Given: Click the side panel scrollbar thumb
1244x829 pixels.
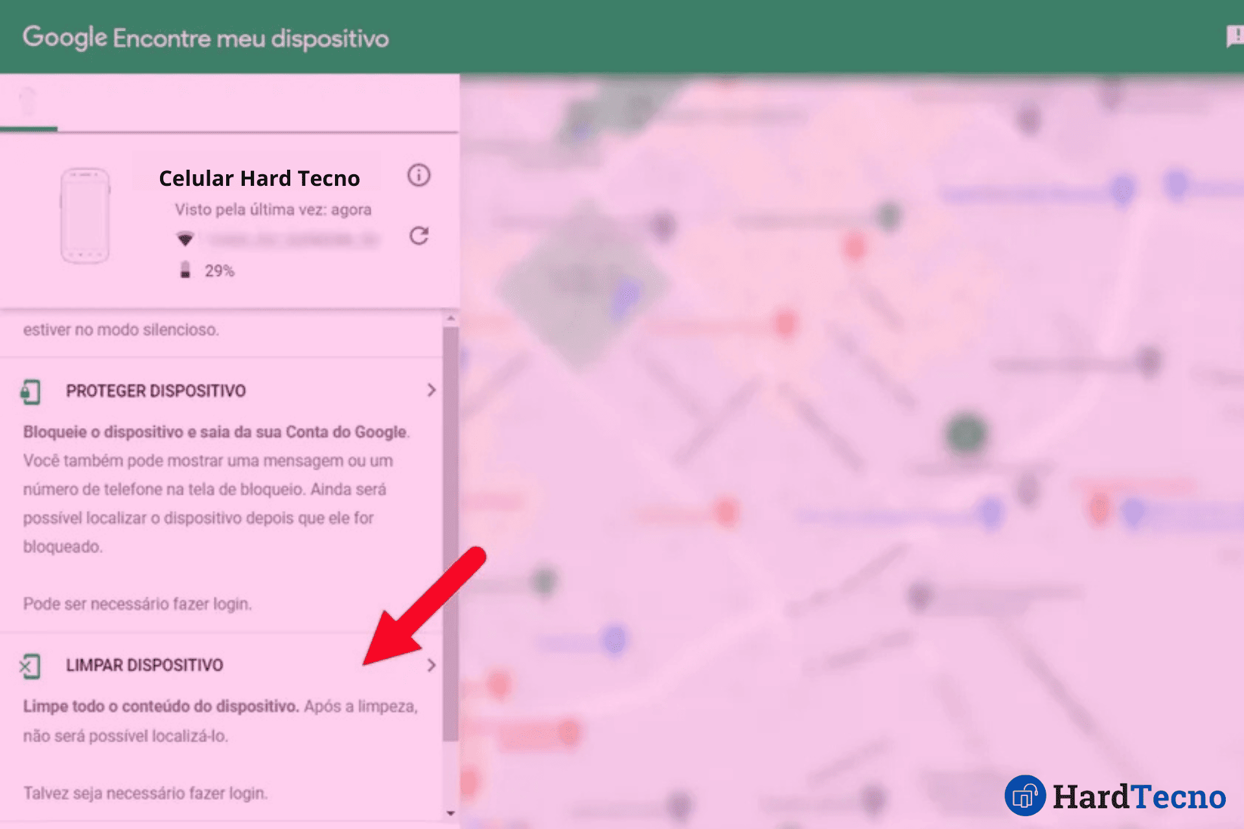Looking at the screenshot, I should click(x=451, y=534).
